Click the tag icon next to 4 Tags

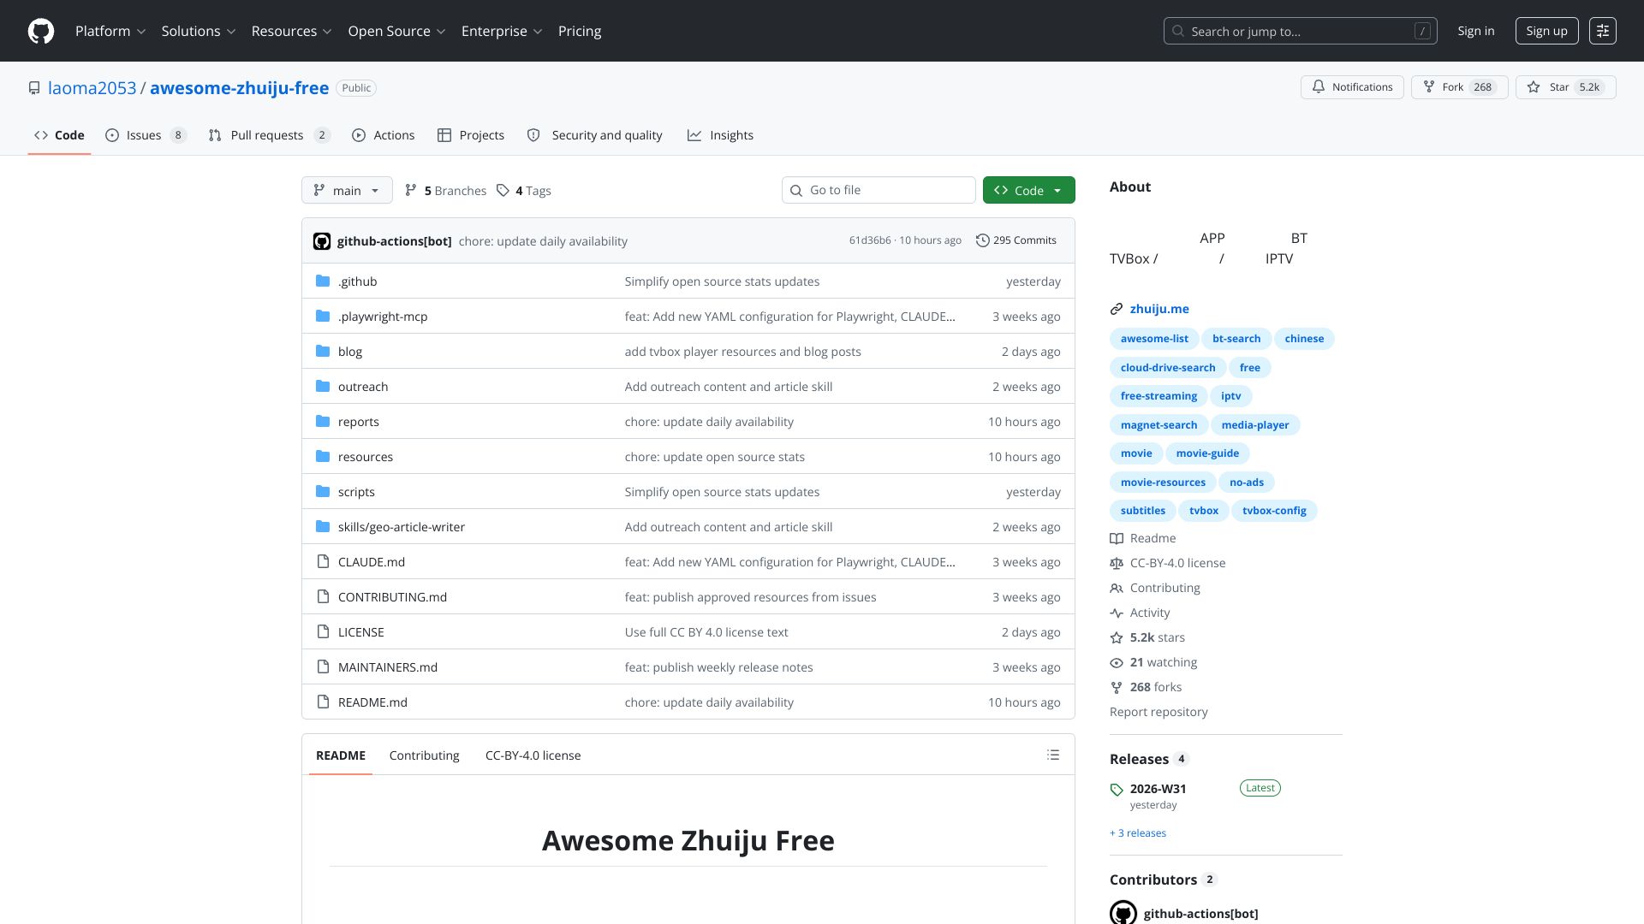[x=503, y=190]
